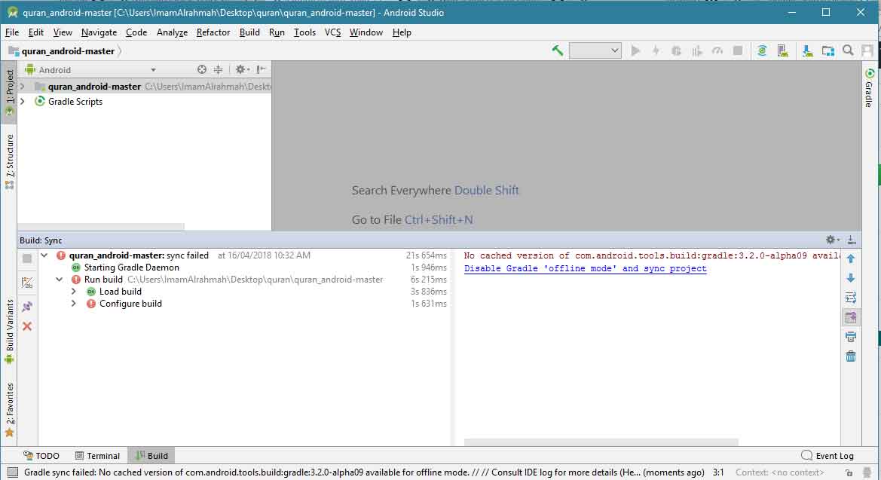Open the Favorites side tab
Viewport: 881px width, 480px height.
point(10,410)
